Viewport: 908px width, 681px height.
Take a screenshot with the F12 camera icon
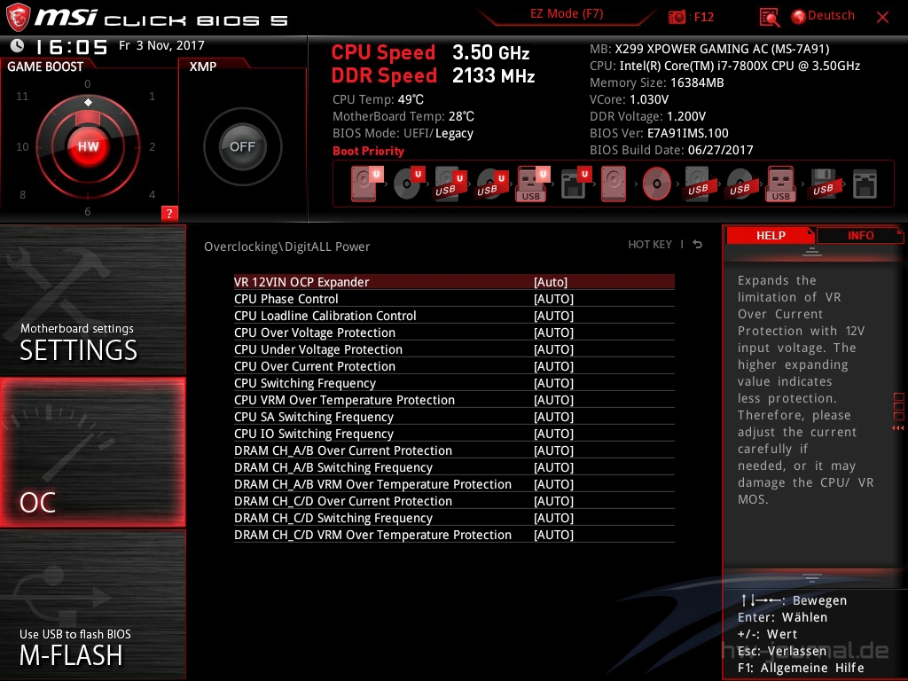677,17
